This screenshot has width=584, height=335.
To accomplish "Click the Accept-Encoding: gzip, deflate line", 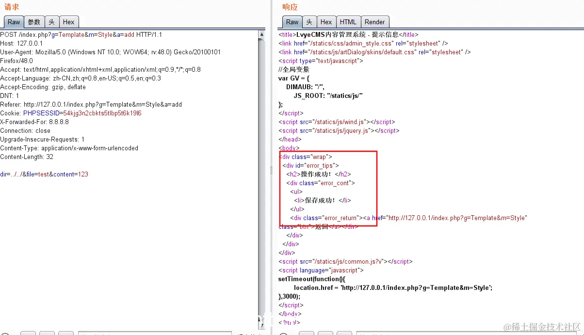I will 43,87.
